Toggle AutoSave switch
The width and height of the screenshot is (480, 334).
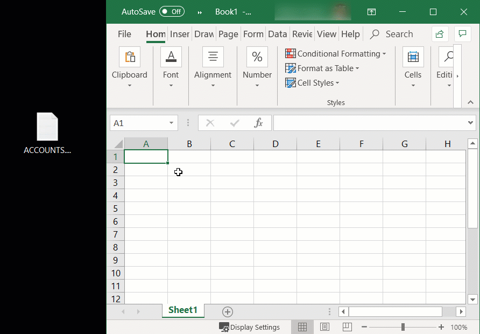[x=172, y=12]
